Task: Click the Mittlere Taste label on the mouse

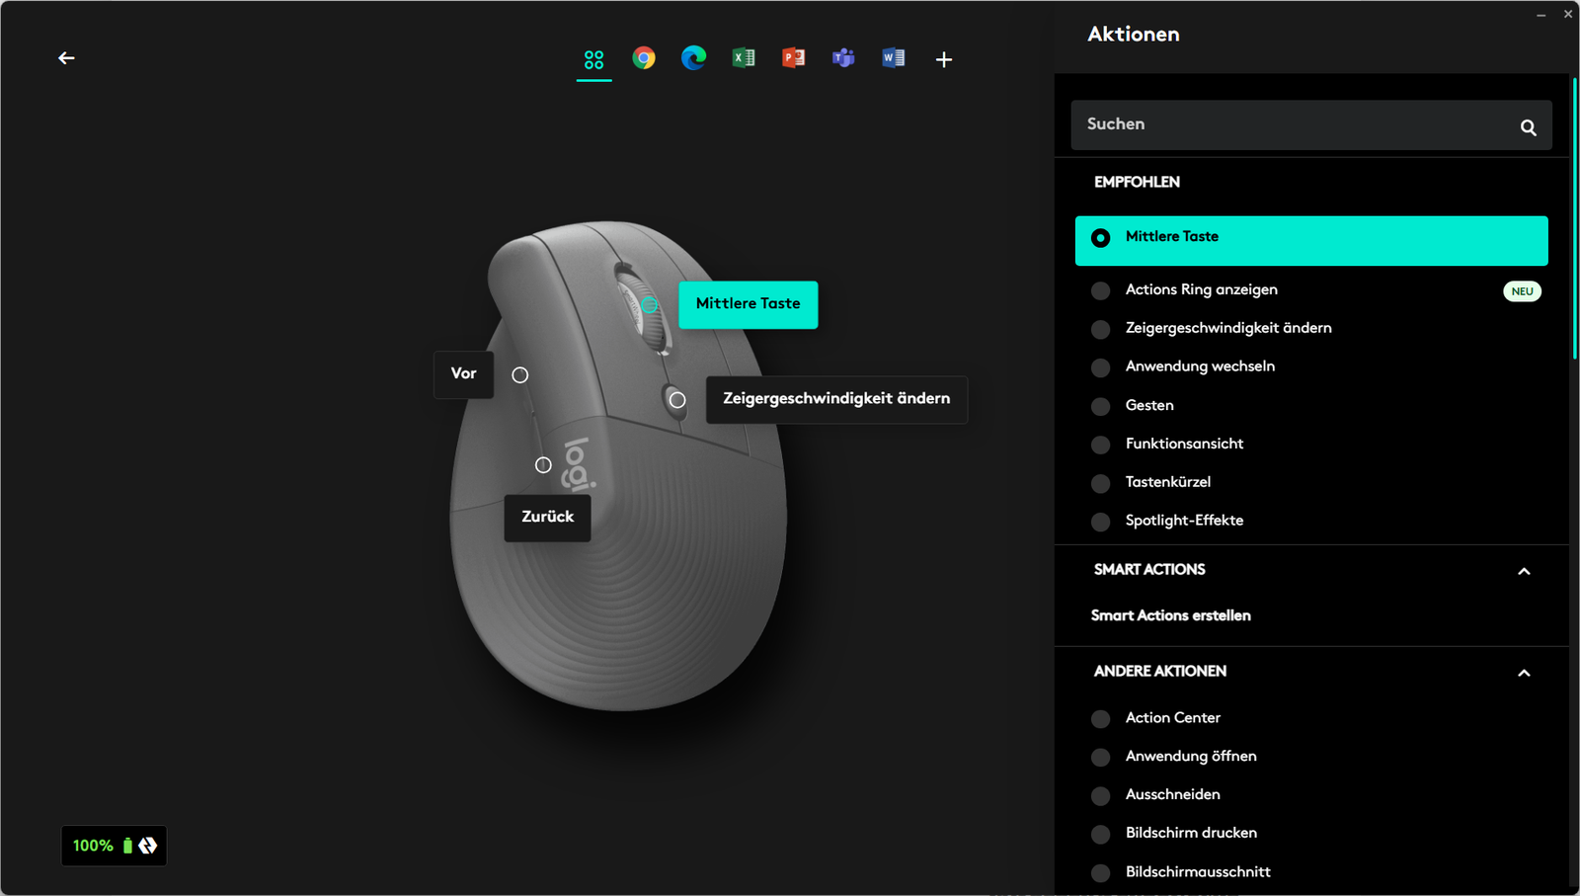Action: tap(748, 304)
